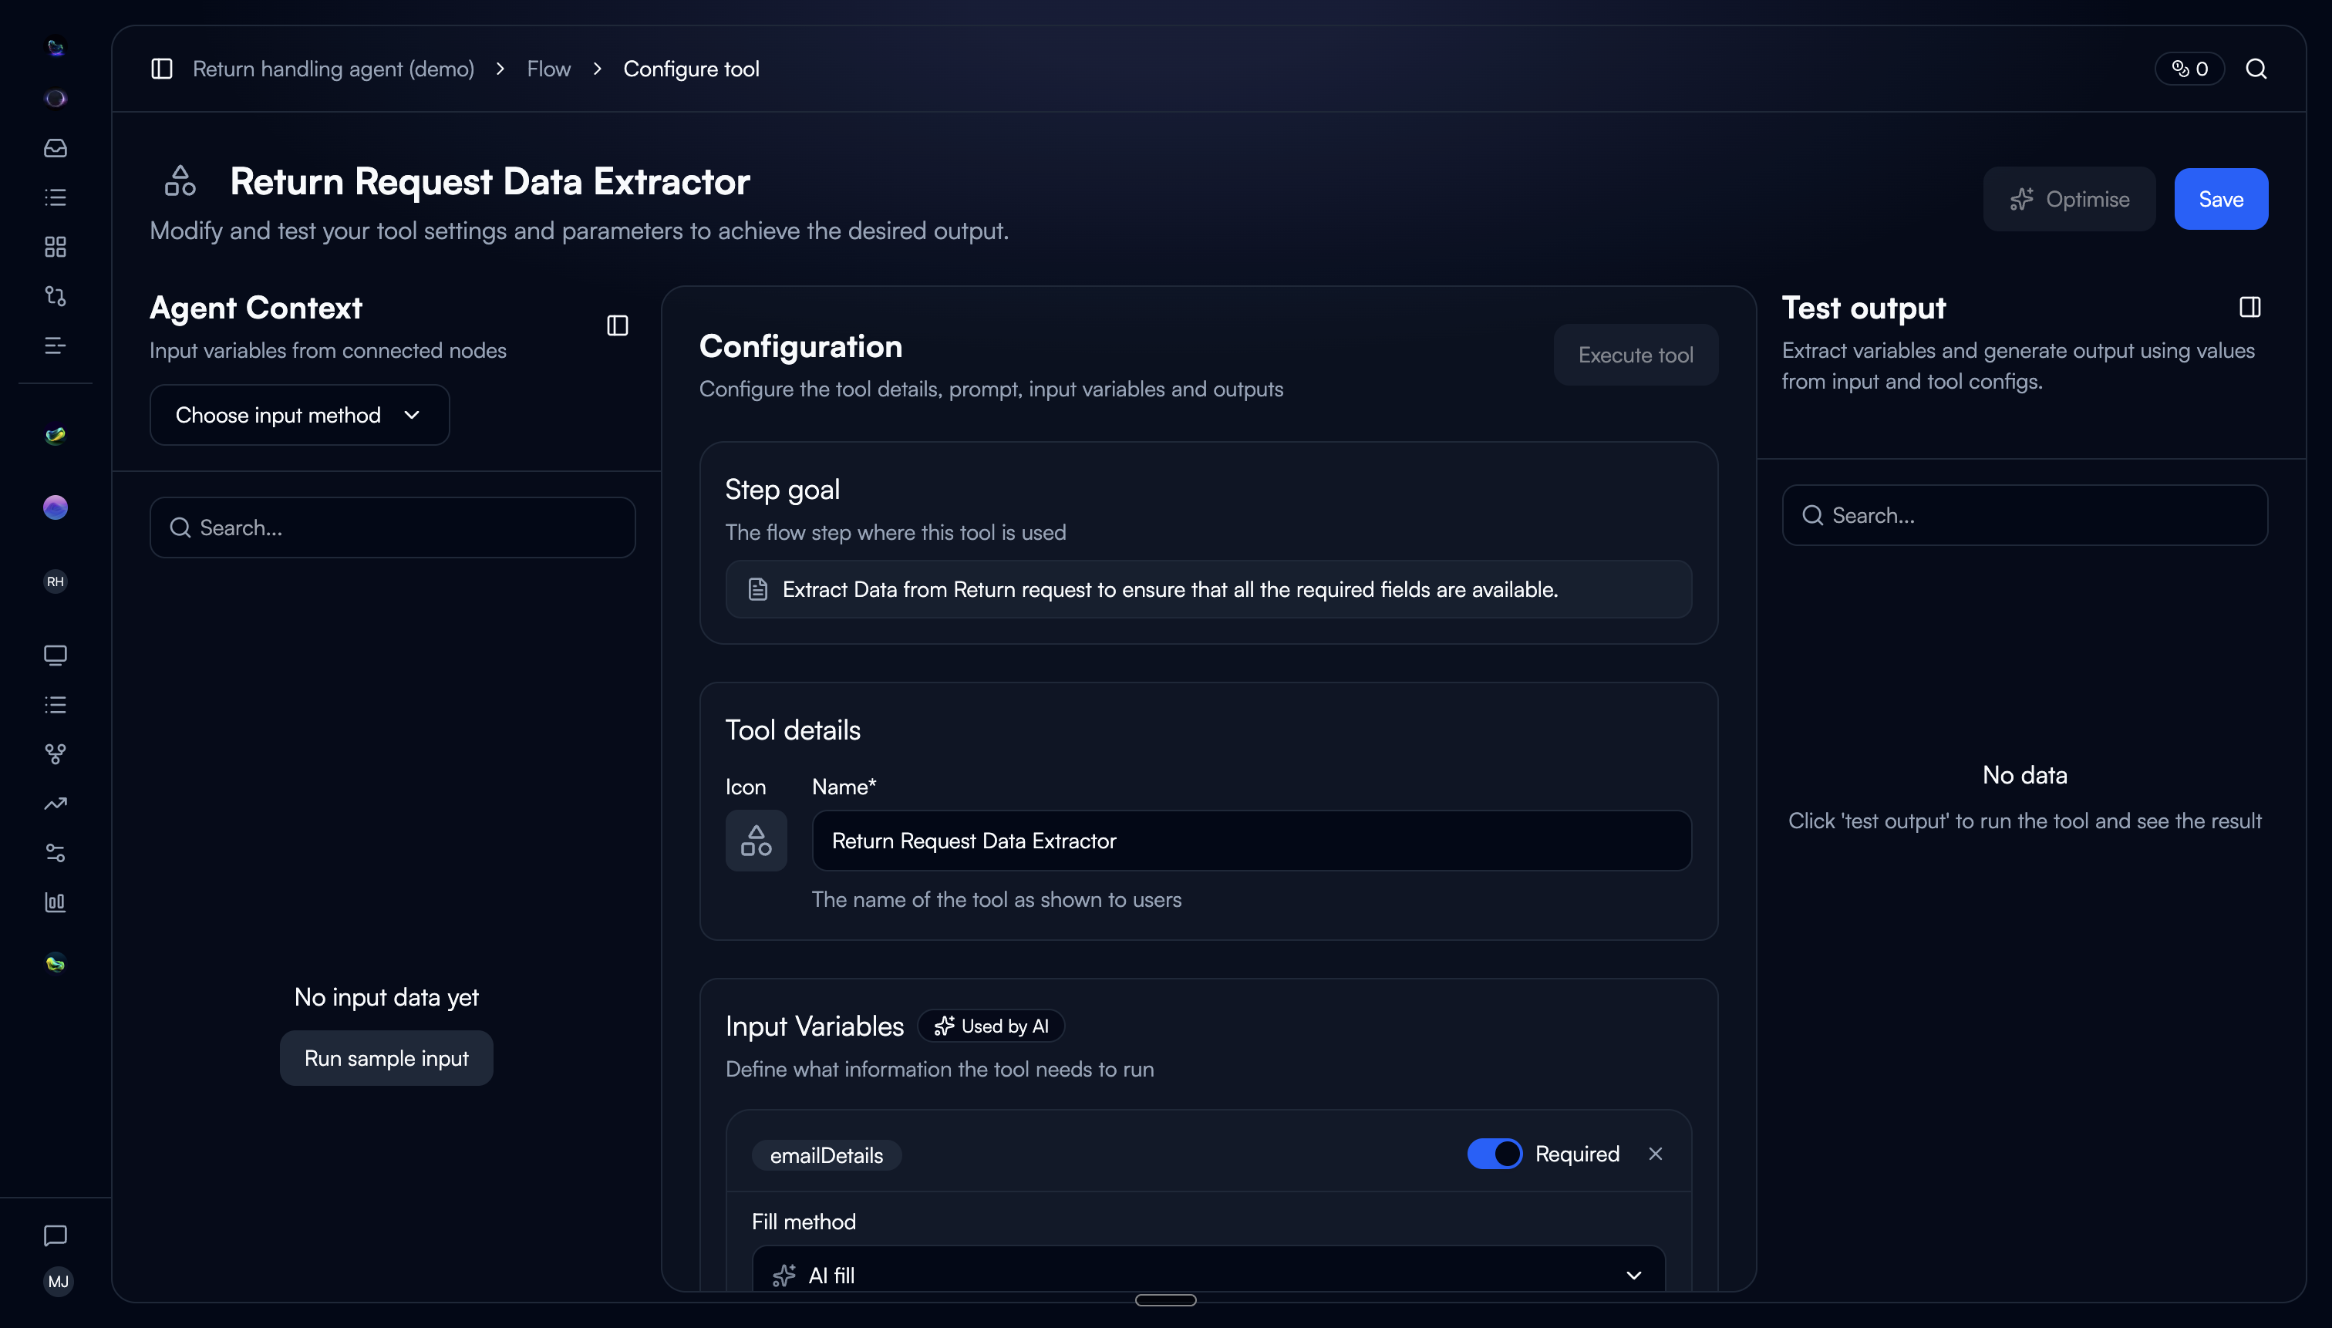Collapse the Agent Context panel
2332x1328 pixels.
(x=618, y=325)
